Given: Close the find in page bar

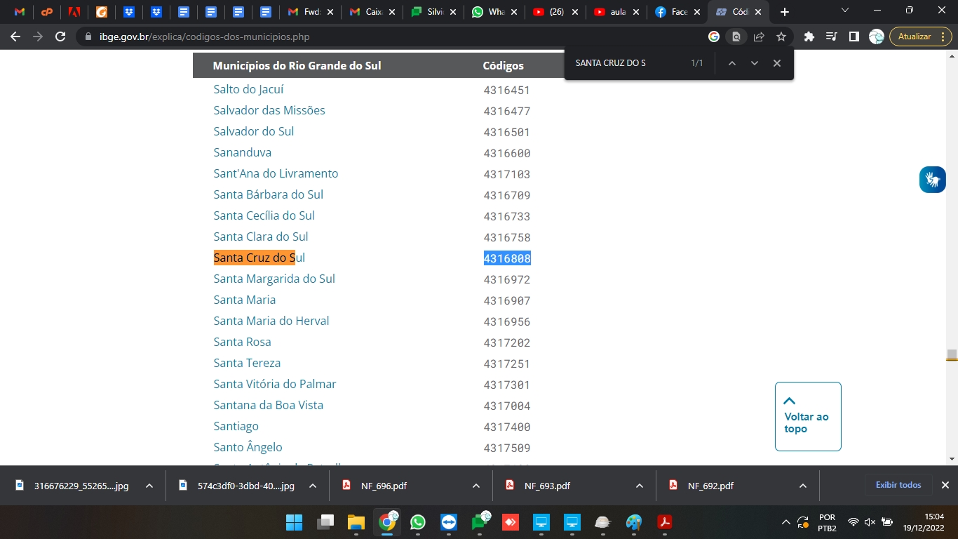Looking at the screenshot, I should pyautogui.click(x=777, y=63).
